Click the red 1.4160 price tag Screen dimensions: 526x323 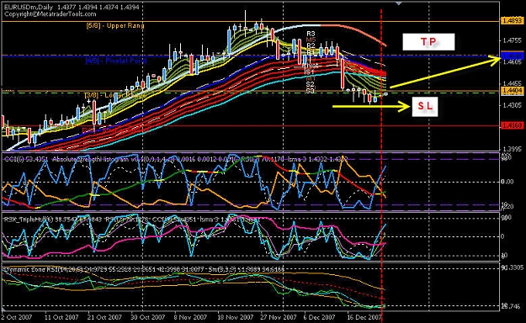click(512, 126)
